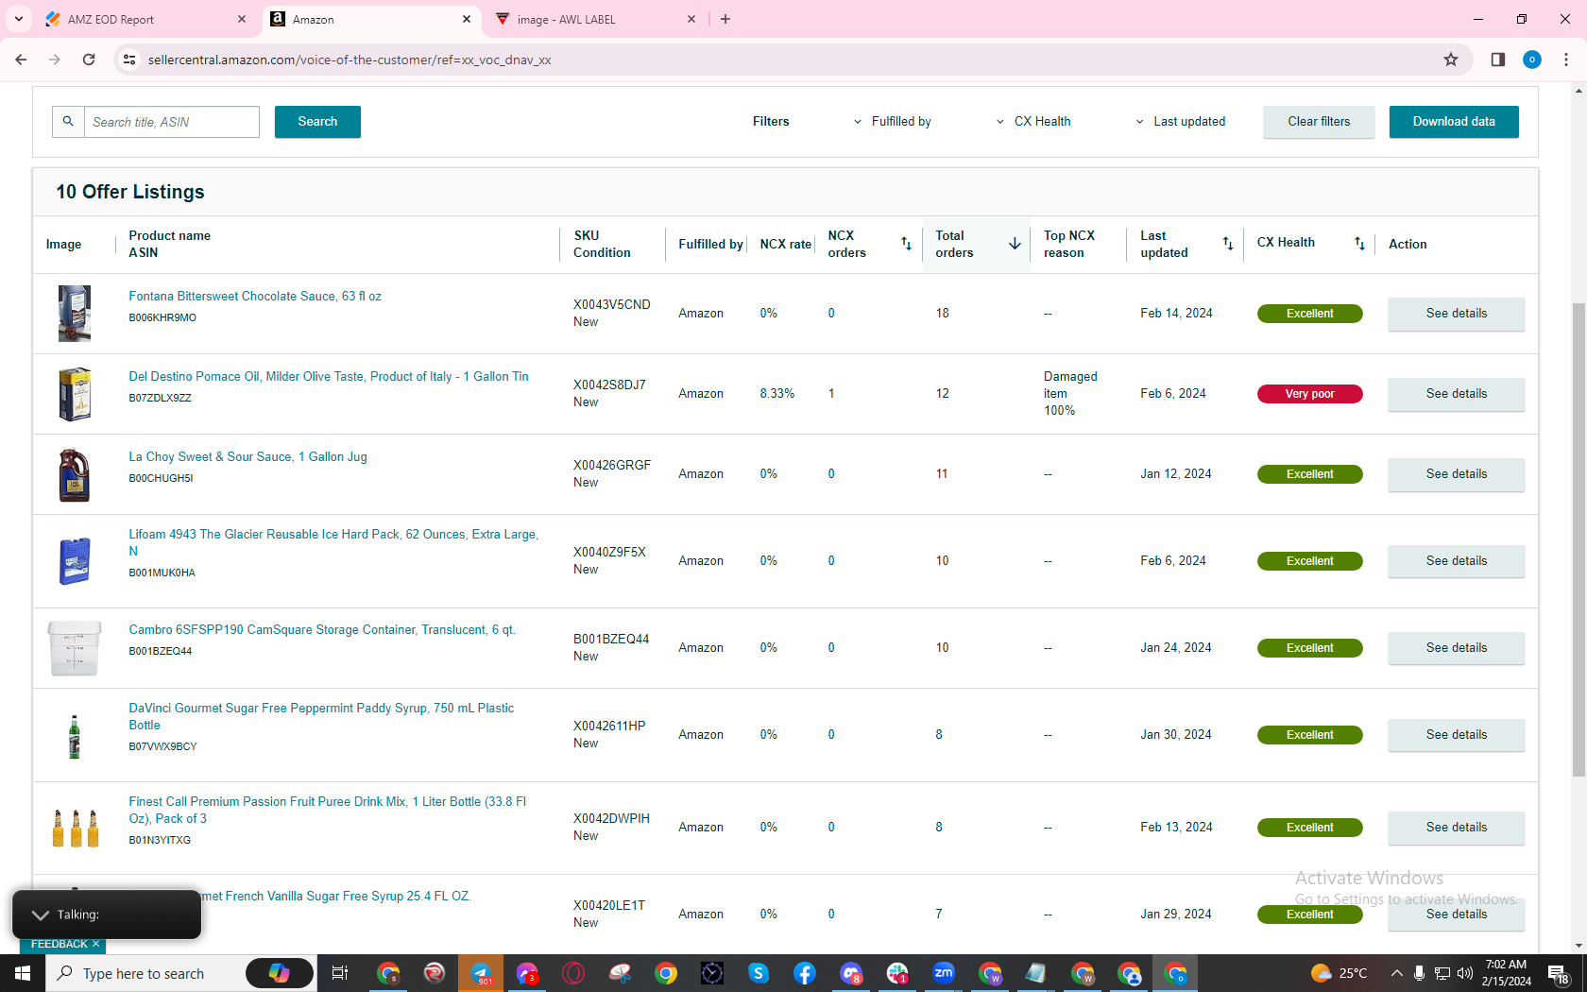The height and width of the screenshot is (992, 1587).
Task: Click the Very poor CX Health badge
Action: coord(1309,394)
